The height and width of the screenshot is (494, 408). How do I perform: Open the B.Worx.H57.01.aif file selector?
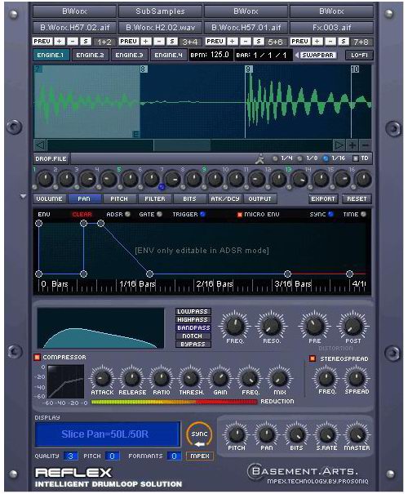(x=246, y=28)
